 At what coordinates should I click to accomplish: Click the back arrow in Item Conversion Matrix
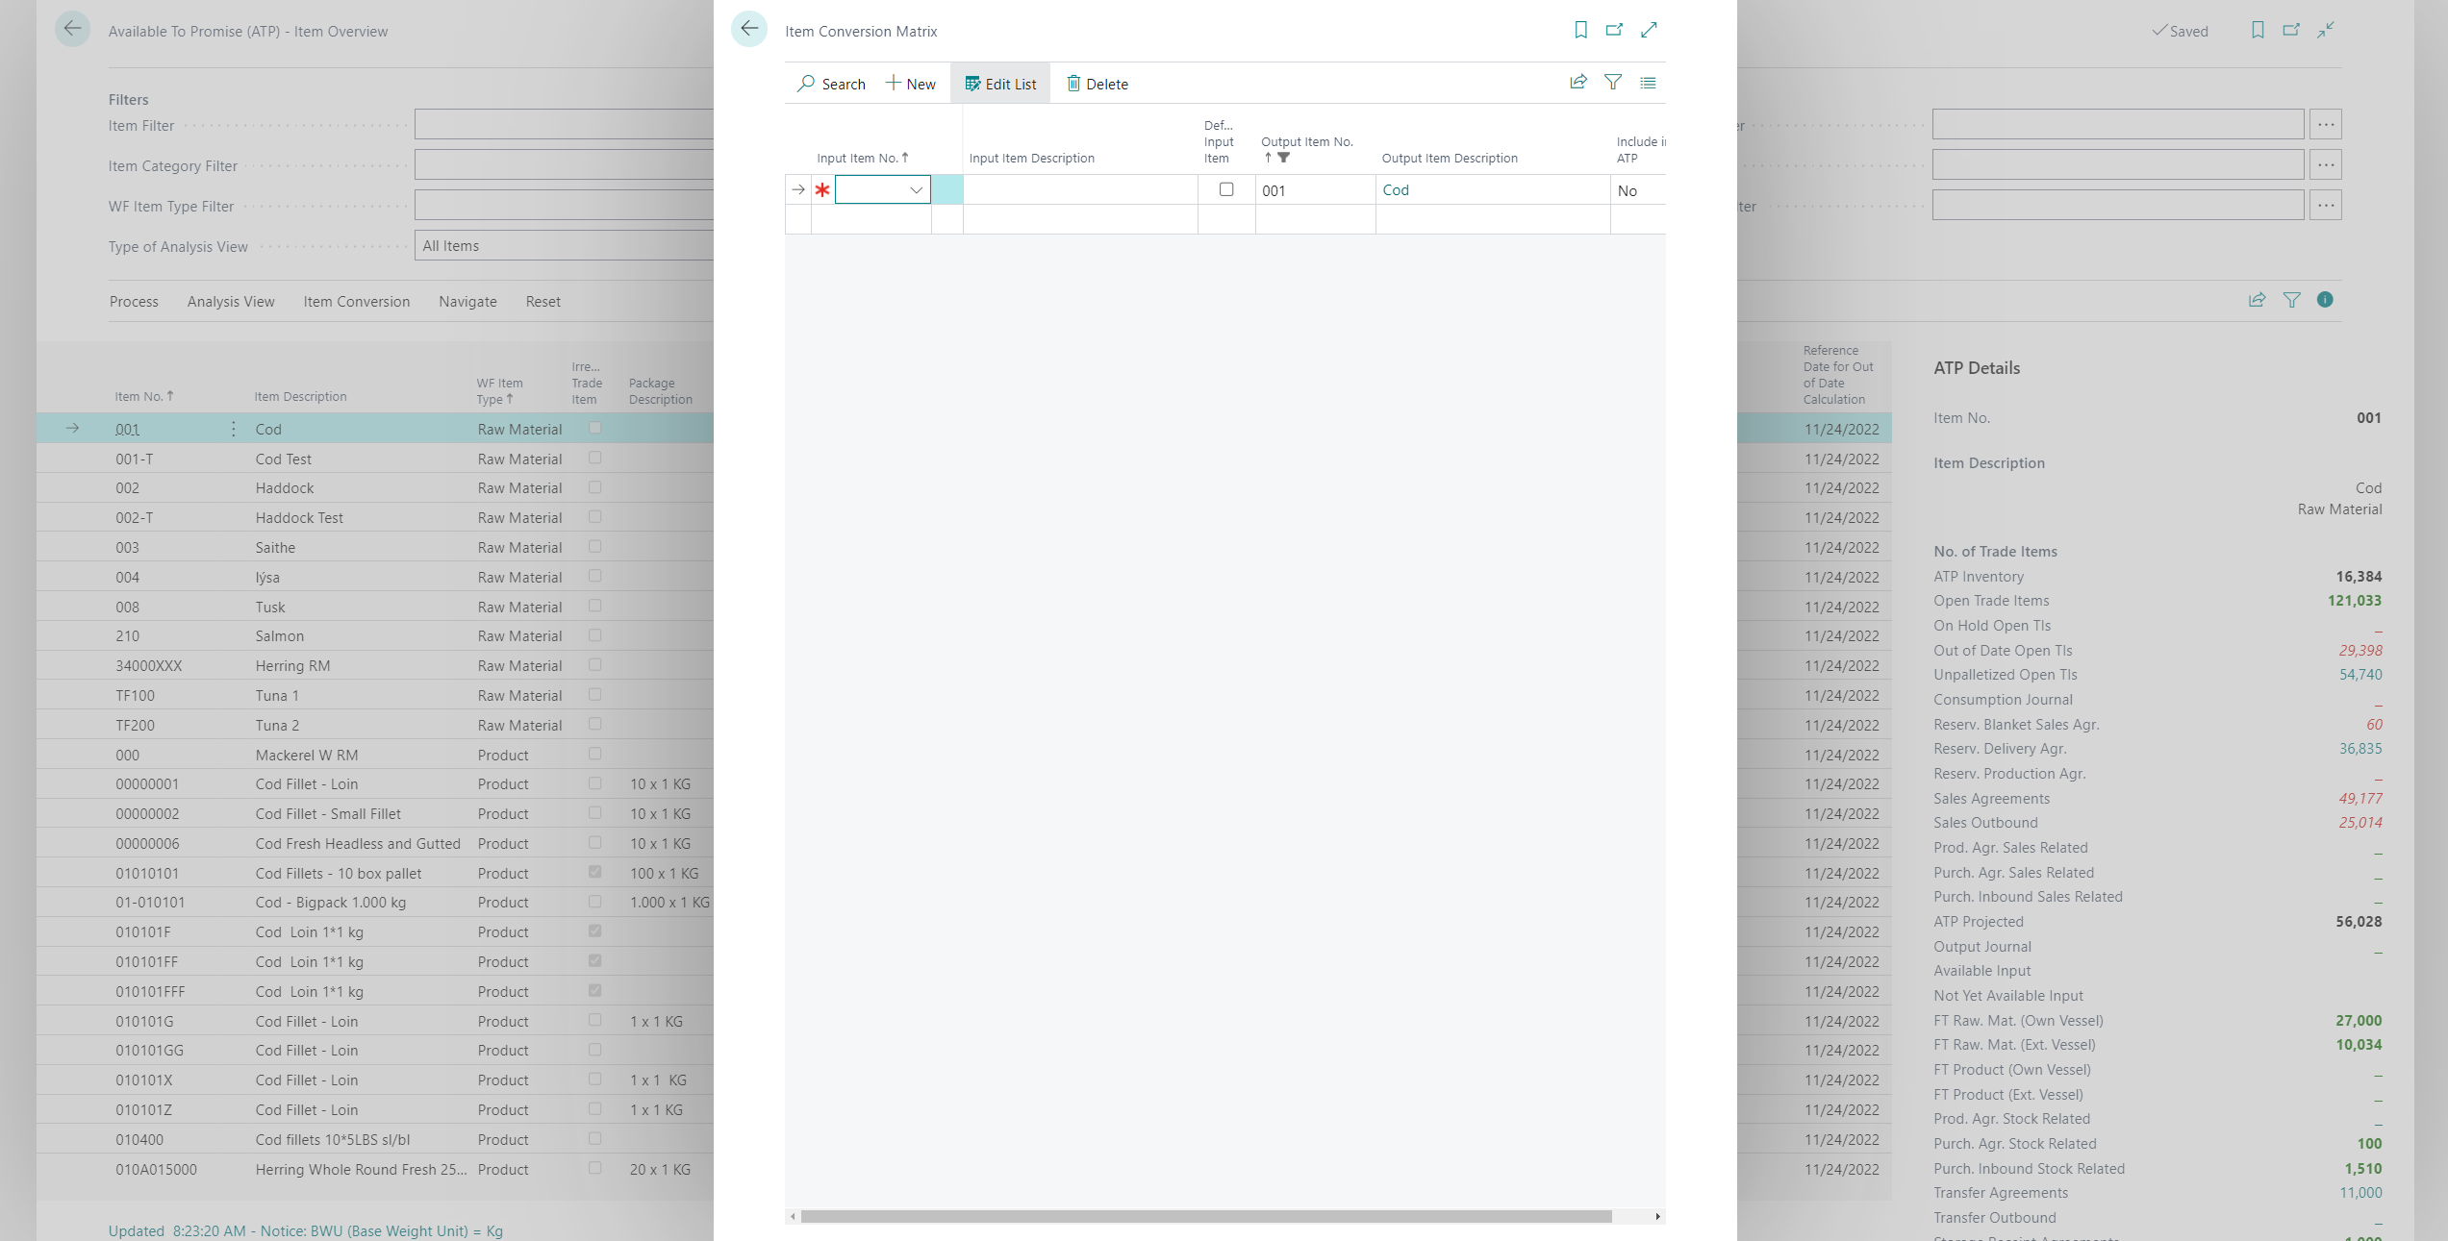[x=748, y=30]
